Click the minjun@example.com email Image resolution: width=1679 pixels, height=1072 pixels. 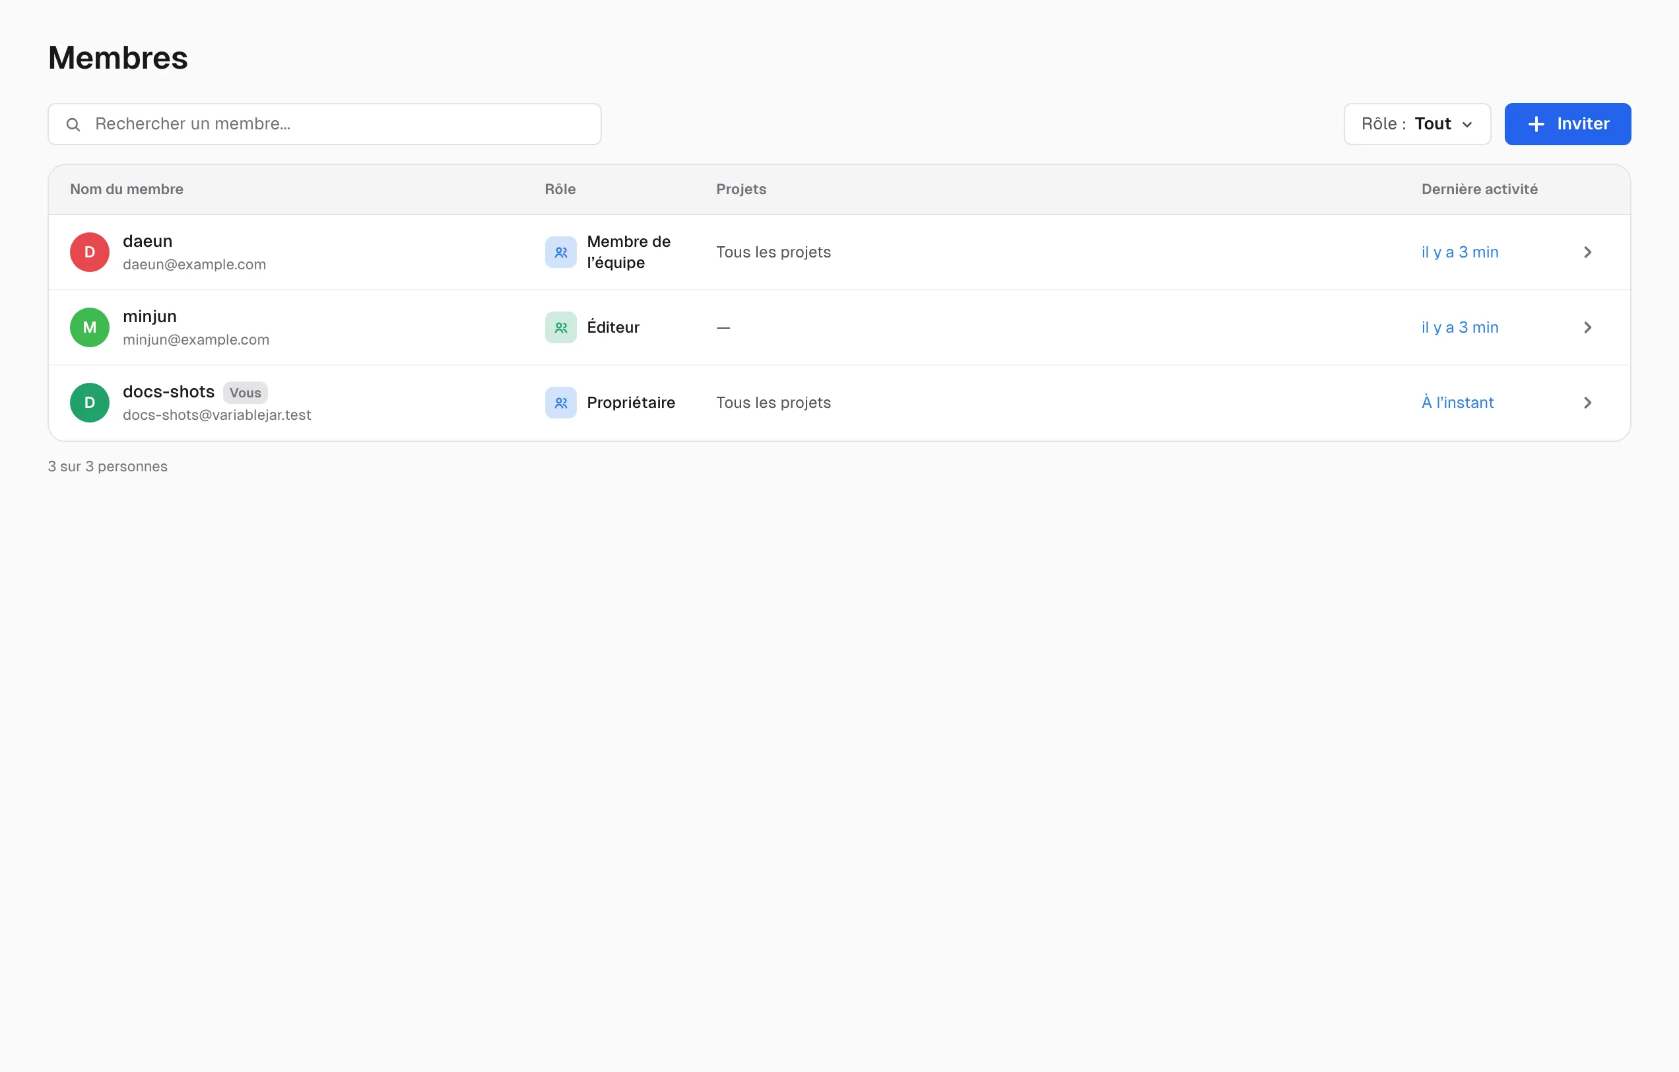[196, 340]
